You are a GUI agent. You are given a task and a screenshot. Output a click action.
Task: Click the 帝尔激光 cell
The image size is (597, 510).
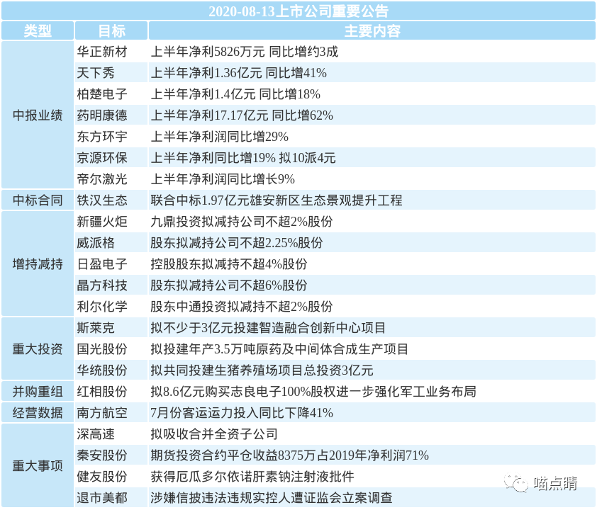[111, 179]
